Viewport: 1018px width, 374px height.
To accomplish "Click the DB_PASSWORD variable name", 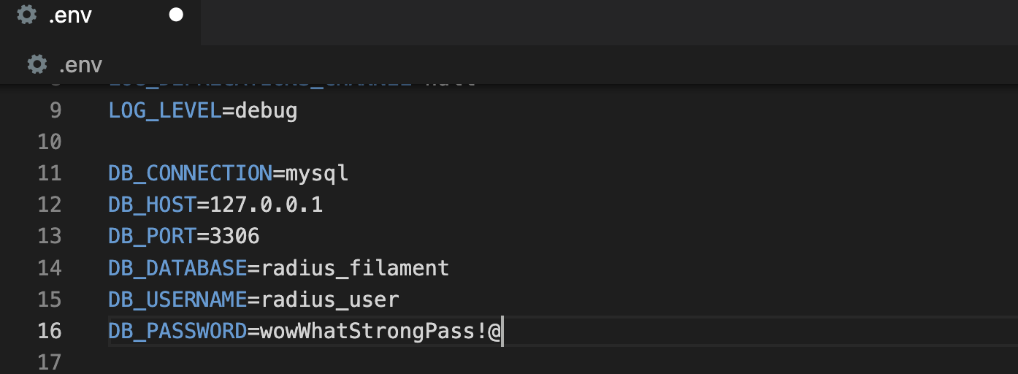I will click(x=177, y=332).
